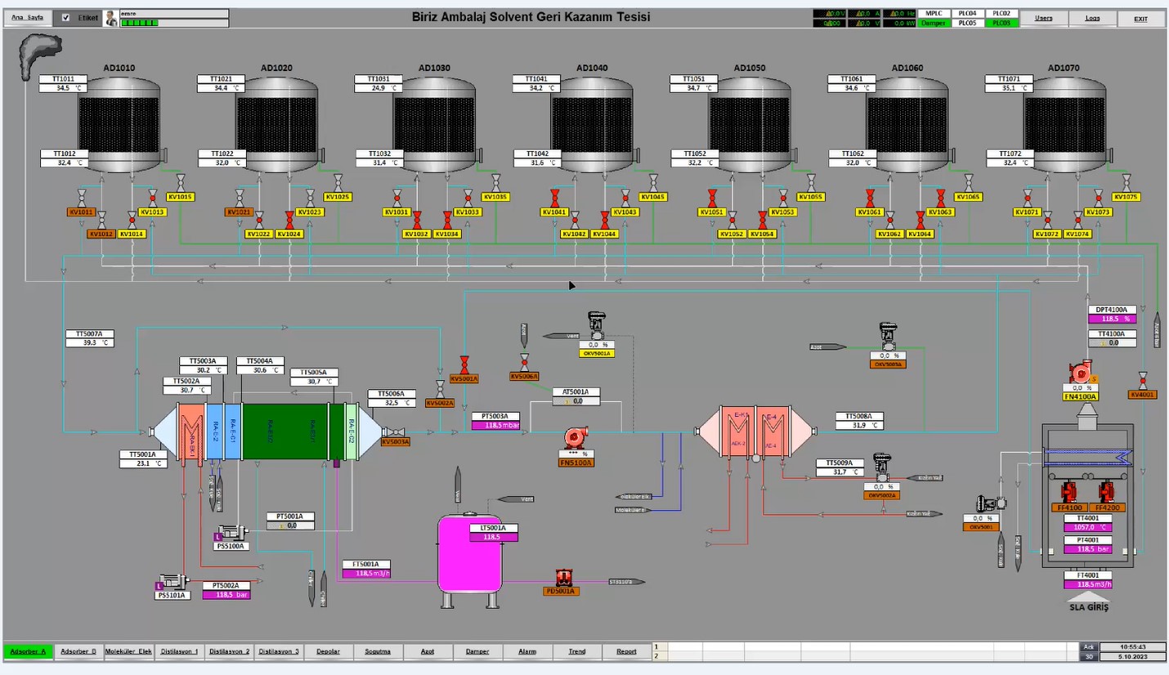Viewport: 1169px width, 675px height.
Task: Click the OKV5003A control valve icon
Action: [888, 337]
